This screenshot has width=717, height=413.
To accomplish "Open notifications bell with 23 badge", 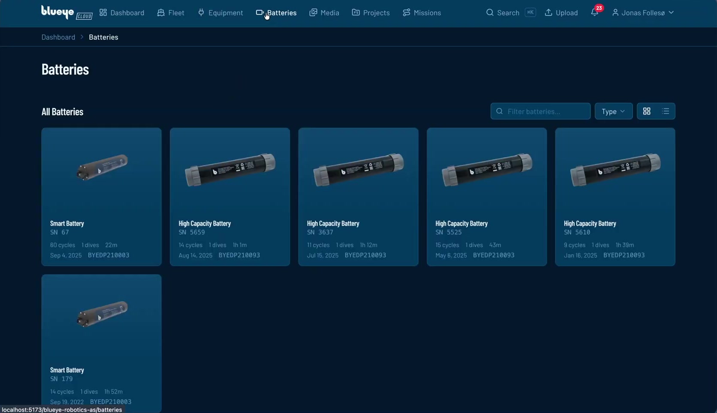I will 595,12.
